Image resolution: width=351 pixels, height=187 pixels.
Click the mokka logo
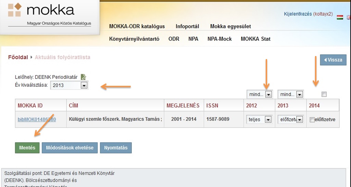[x=50, y=15]
